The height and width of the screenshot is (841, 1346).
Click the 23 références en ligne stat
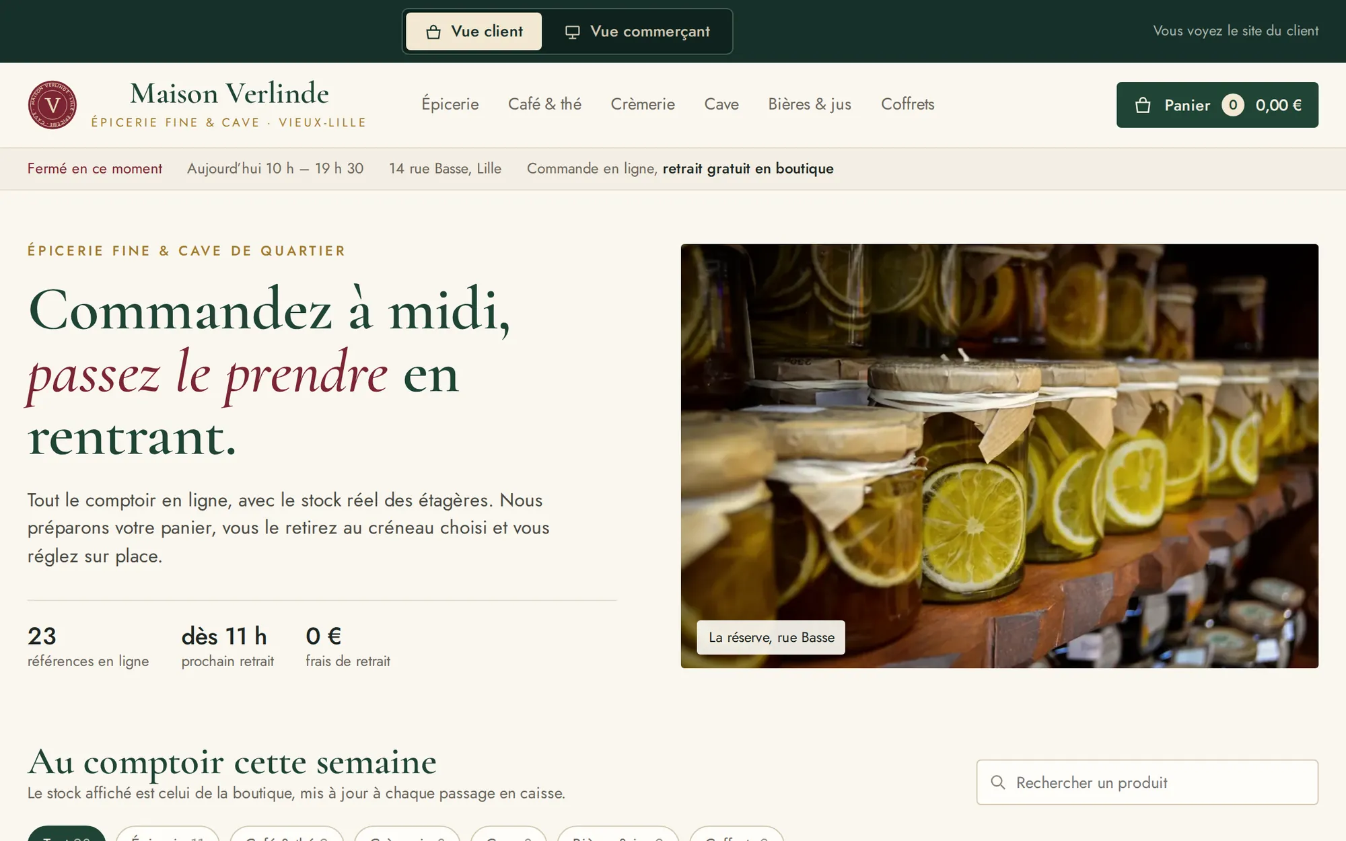(x=88, y=647)
